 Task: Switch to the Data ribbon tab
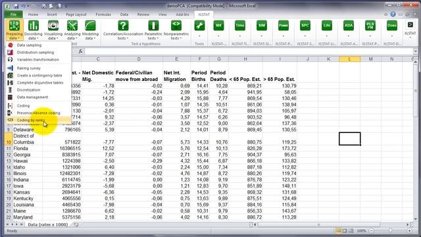[x=124, y=14]
